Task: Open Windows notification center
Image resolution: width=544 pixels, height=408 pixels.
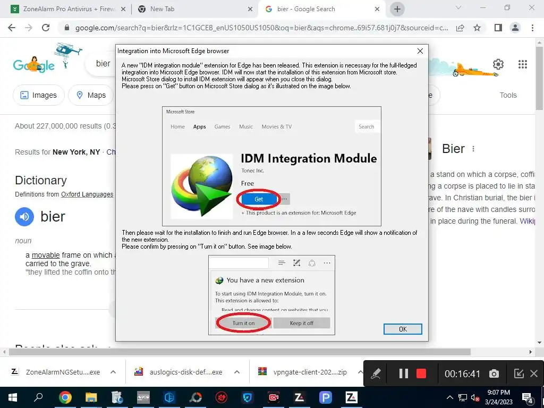Action: 528,397
